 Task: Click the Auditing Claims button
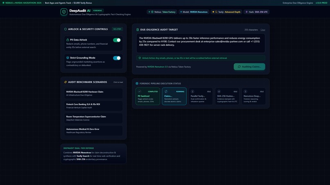[249, 67]
